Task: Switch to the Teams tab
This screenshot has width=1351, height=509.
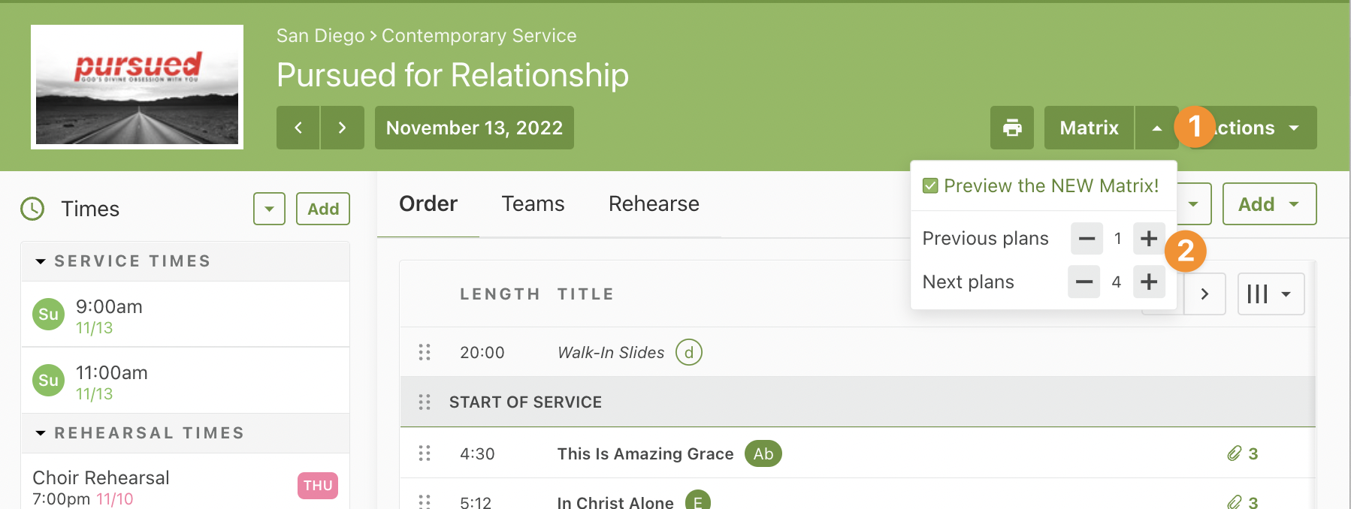Action: (x=533, y=203)
